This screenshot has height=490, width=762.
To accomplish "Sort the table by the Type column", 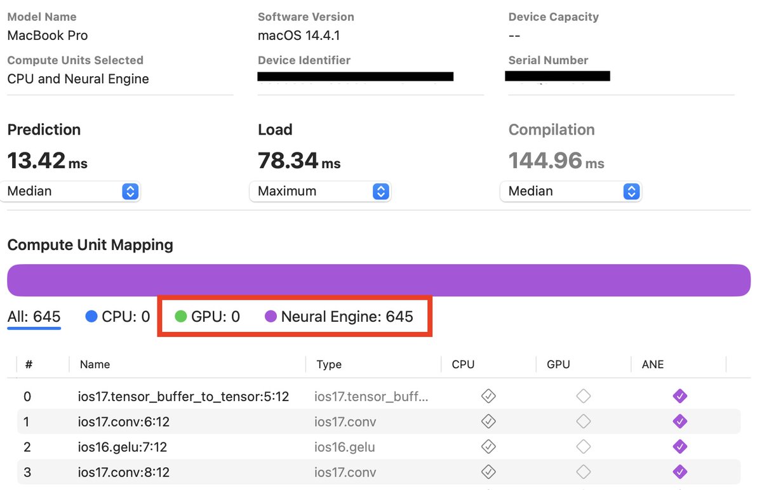I will click(329, 364).
